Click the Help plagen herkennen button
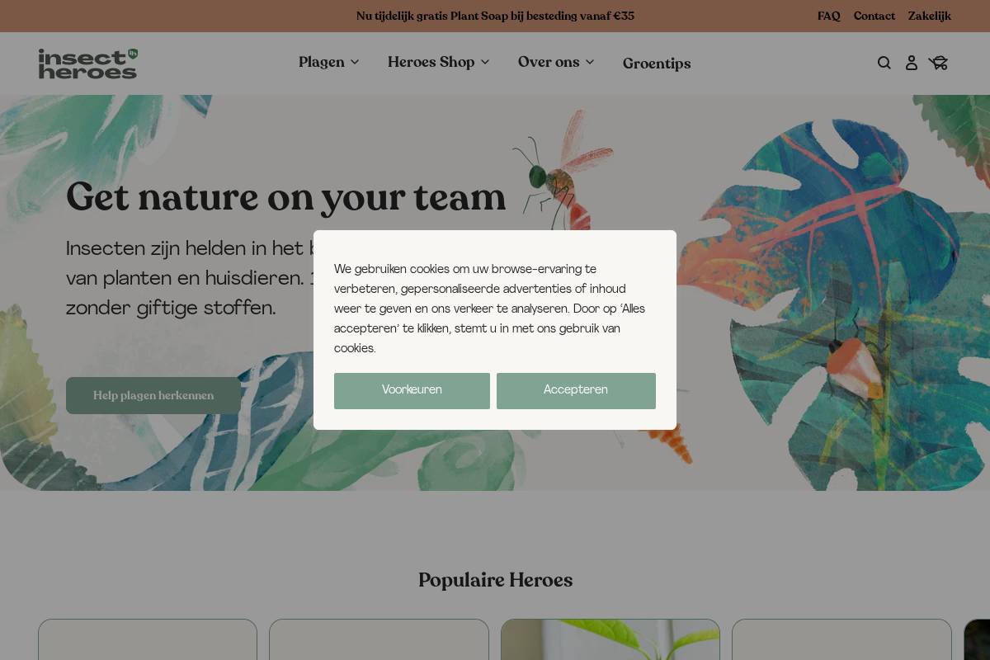Screen dimensions: 990x660 153,395
